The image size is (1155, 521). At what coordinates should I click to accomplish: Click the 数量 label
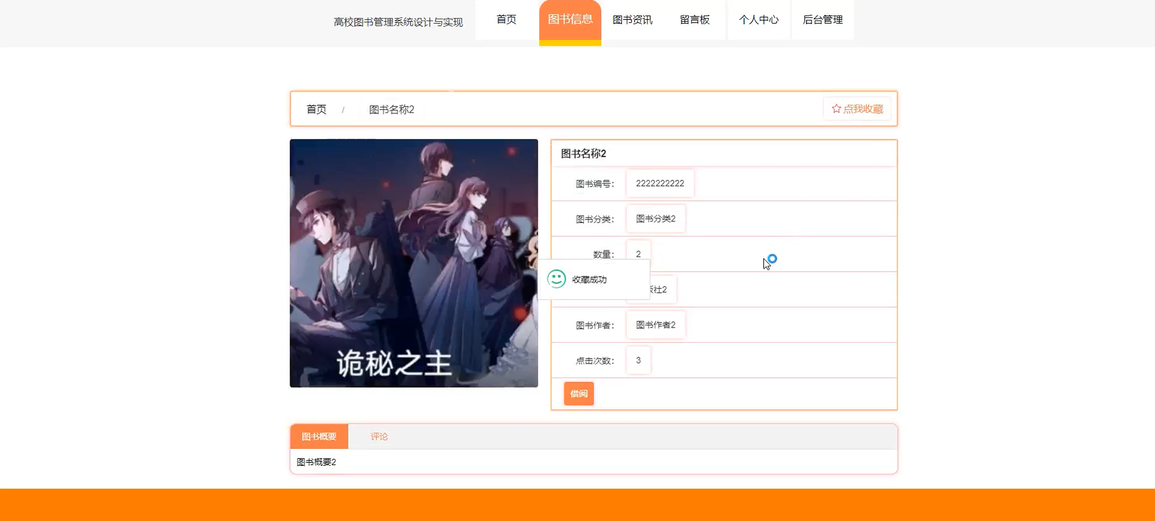(x=603, y=254)
